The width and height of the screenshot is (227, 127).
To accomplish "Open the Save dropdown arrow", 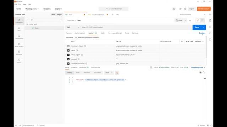I will pos(185,20).
